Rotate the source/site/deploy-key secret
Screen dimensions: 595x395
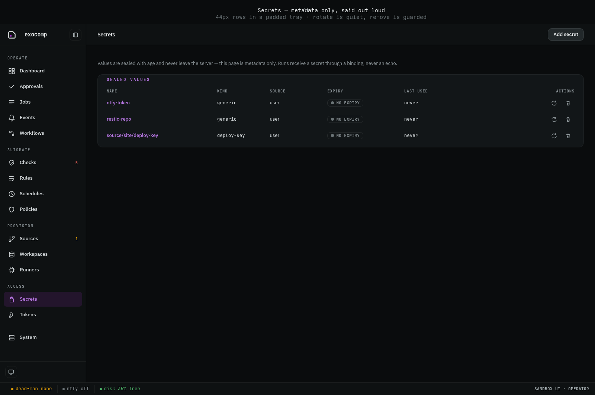[554, 136]
